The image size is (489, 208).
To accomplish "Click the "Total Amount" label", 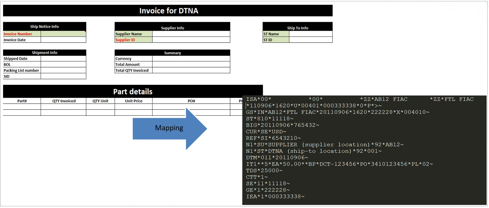I will pos(128,64).
